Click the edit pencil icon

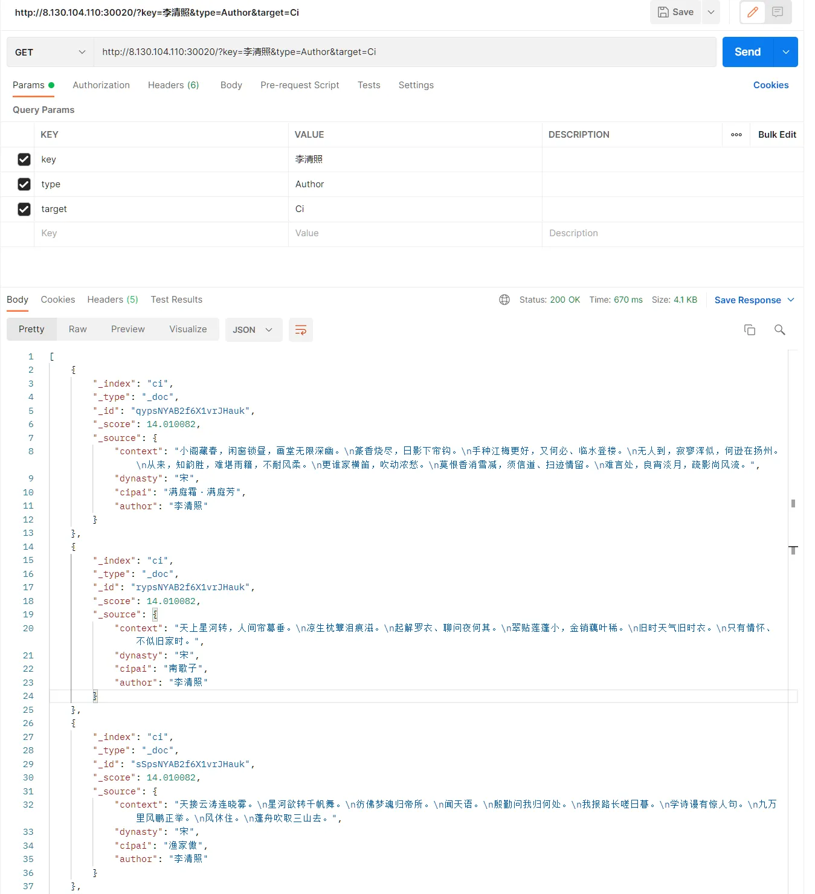(753, 12)
